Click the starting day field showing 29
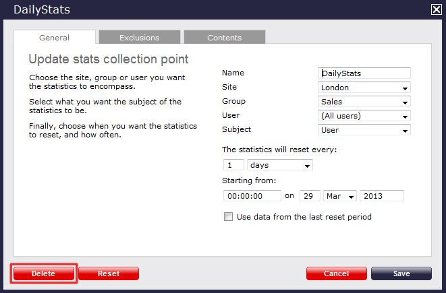The image size is (446, 293). (x=310, y=196)
